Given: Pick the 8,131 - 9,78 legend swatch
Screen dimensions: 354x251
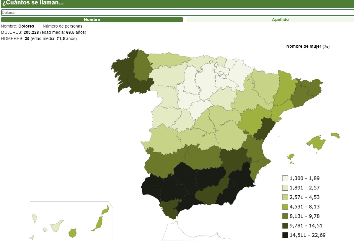Looking at the screenshot, I should 285,216.
